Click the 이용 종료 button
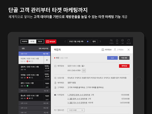Image resolution: width=152 pixels, height=114 pixels. tap(124, 58)
